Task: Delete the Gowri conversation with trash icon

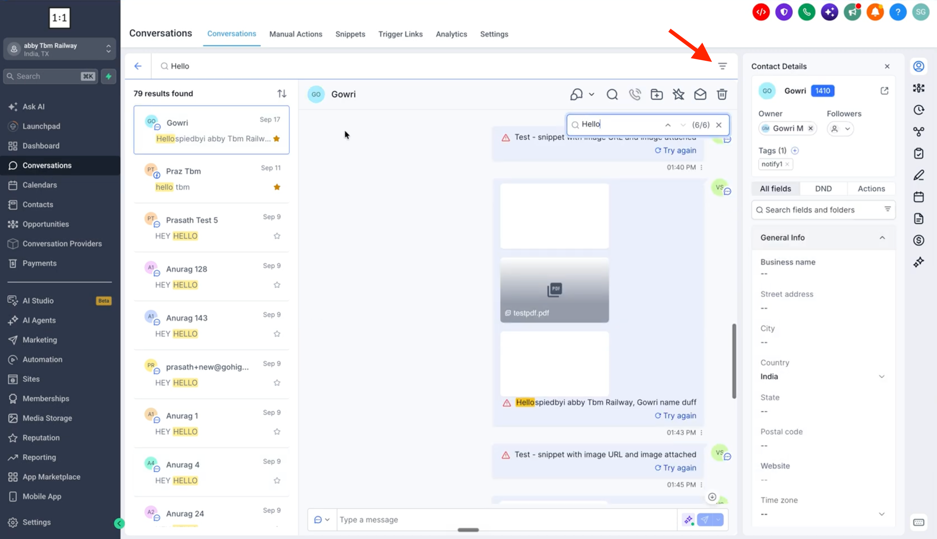Action: click(722, 94)
